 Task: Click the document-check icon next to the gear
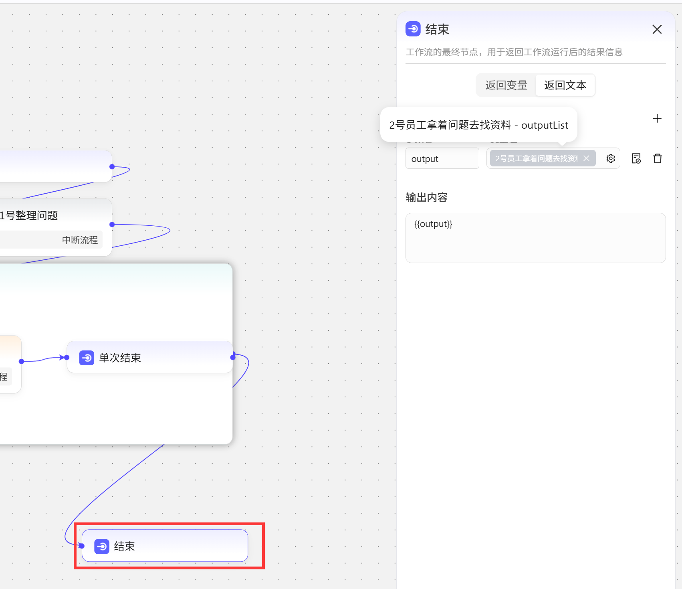click(x=636, y=158)
